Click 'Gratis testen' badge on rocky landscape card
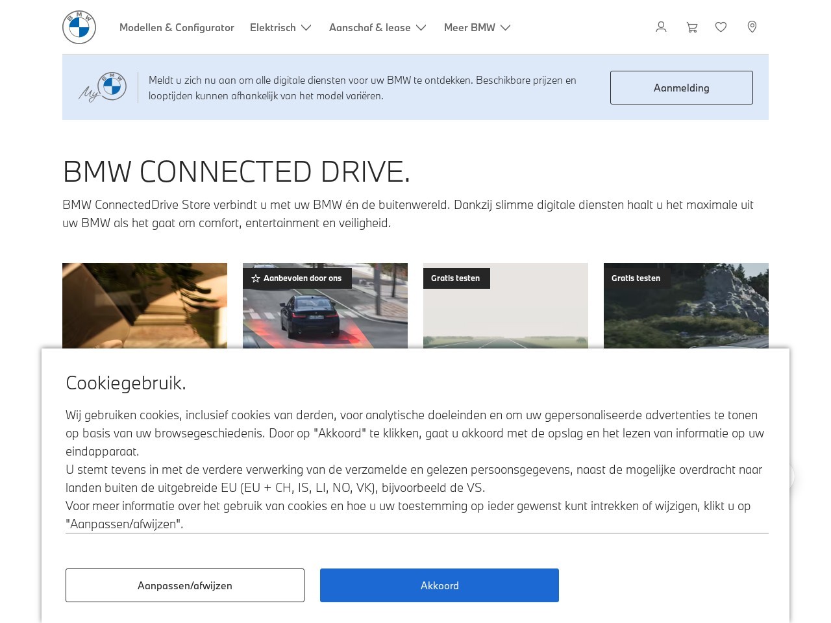 [636, 278]
